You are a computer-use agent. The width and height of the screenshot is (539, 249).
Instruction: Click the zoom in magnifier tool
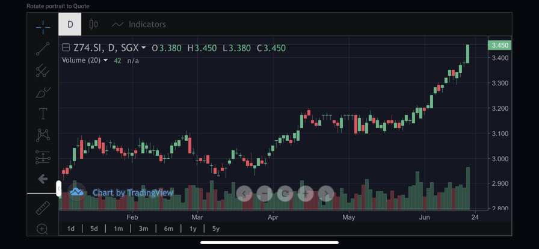point(43,229)
